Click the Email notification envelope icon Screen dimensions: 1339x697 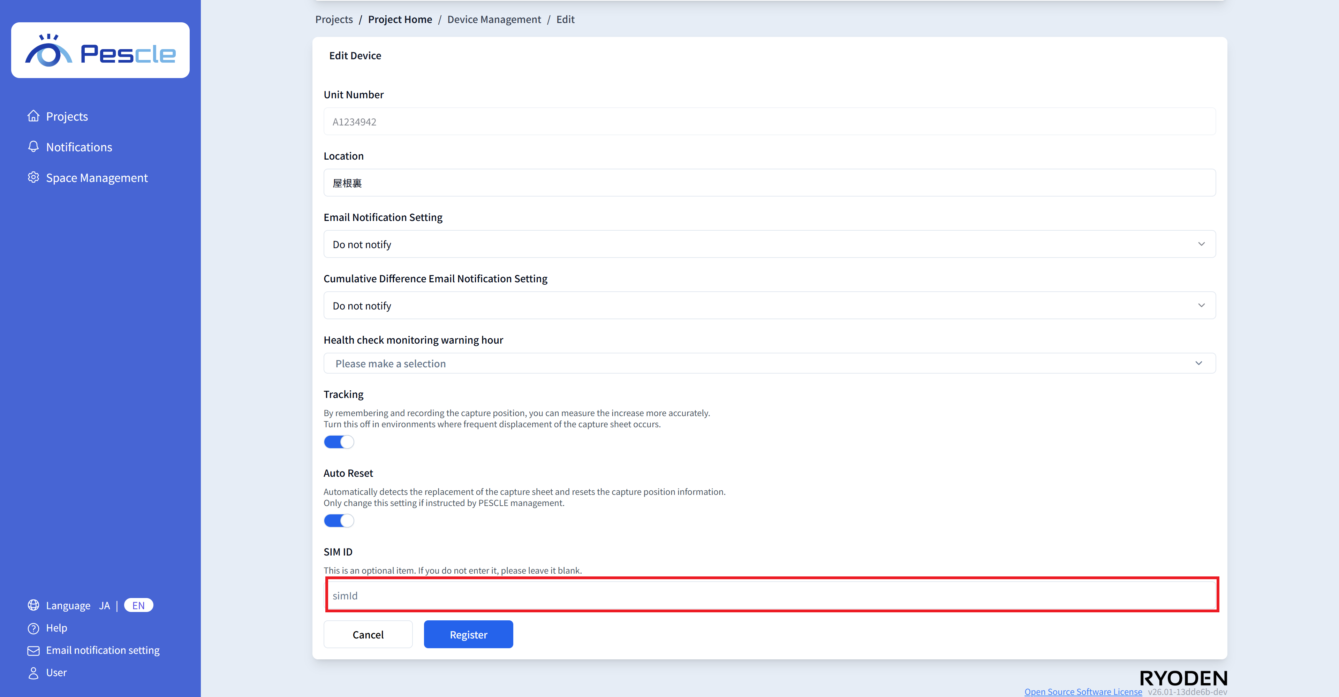[x=33, y=650]
